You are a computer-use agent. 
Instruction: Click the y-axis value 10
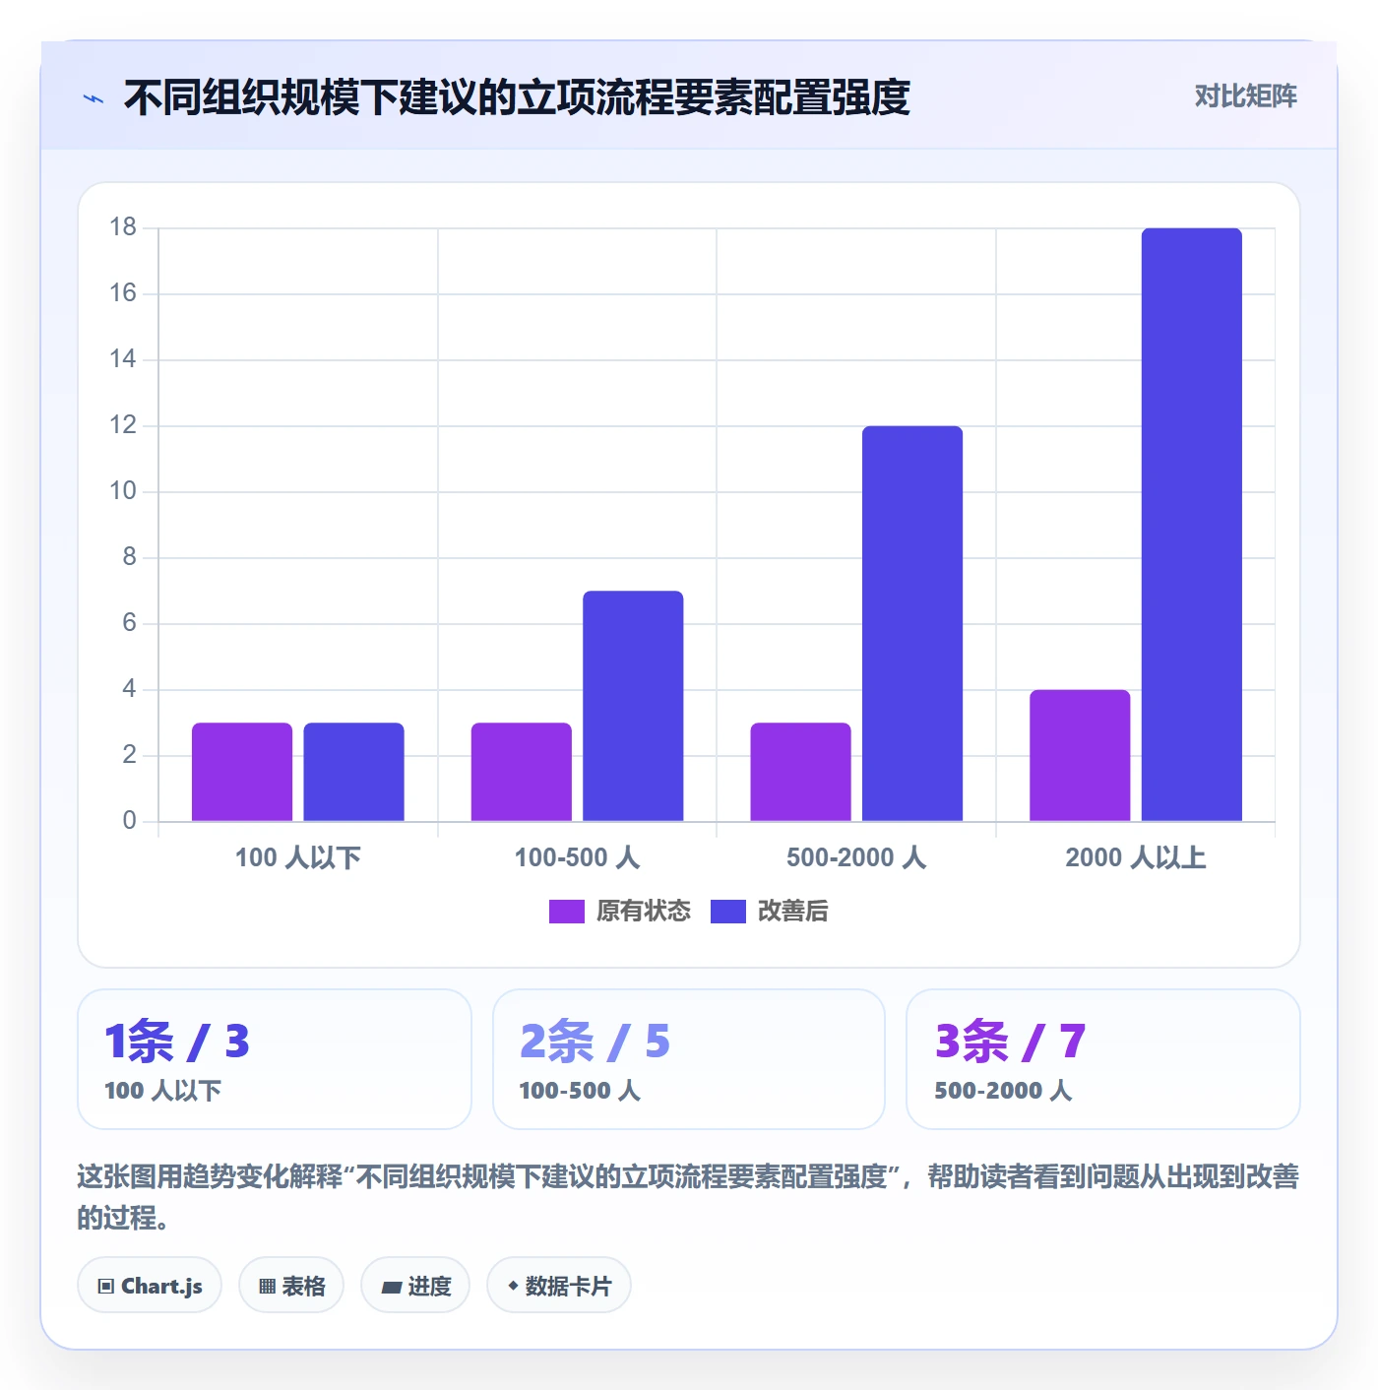(x=123, y=491)
